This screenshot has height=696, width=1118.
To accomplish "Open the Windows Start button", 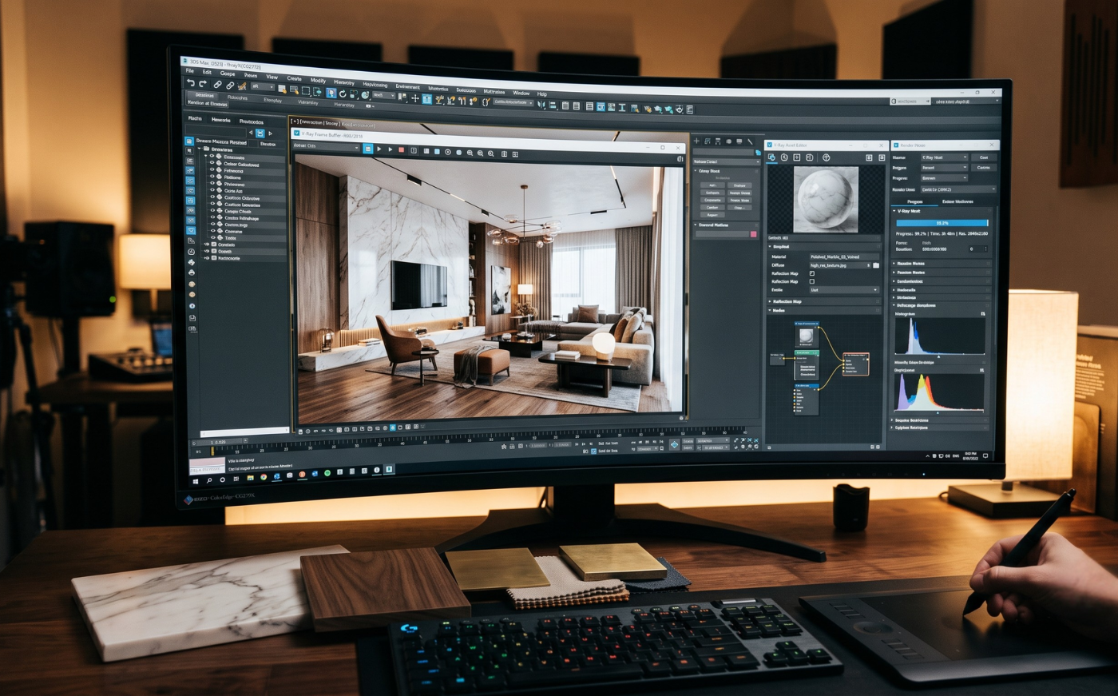I will (x=196, y=481).
